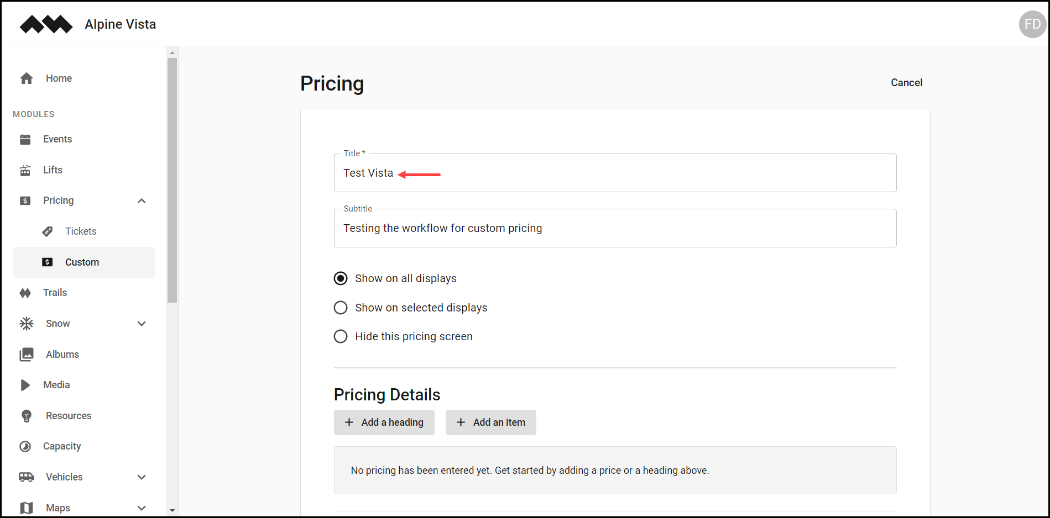Click the Tickets tag icon
1050x518 pixels.
pyautogui.click(x=48, y=231)
